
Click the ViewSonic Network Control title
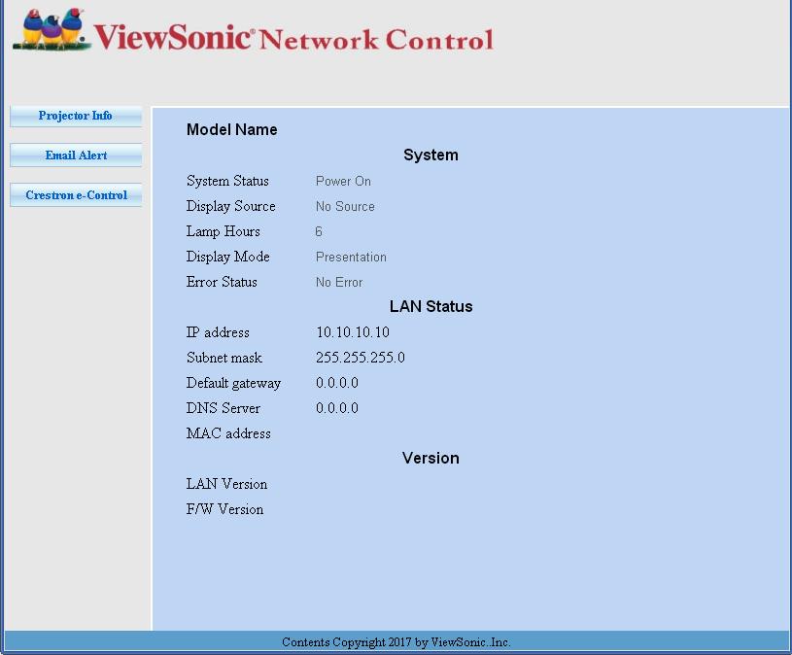pyautogui.click(x=293, y=38)
